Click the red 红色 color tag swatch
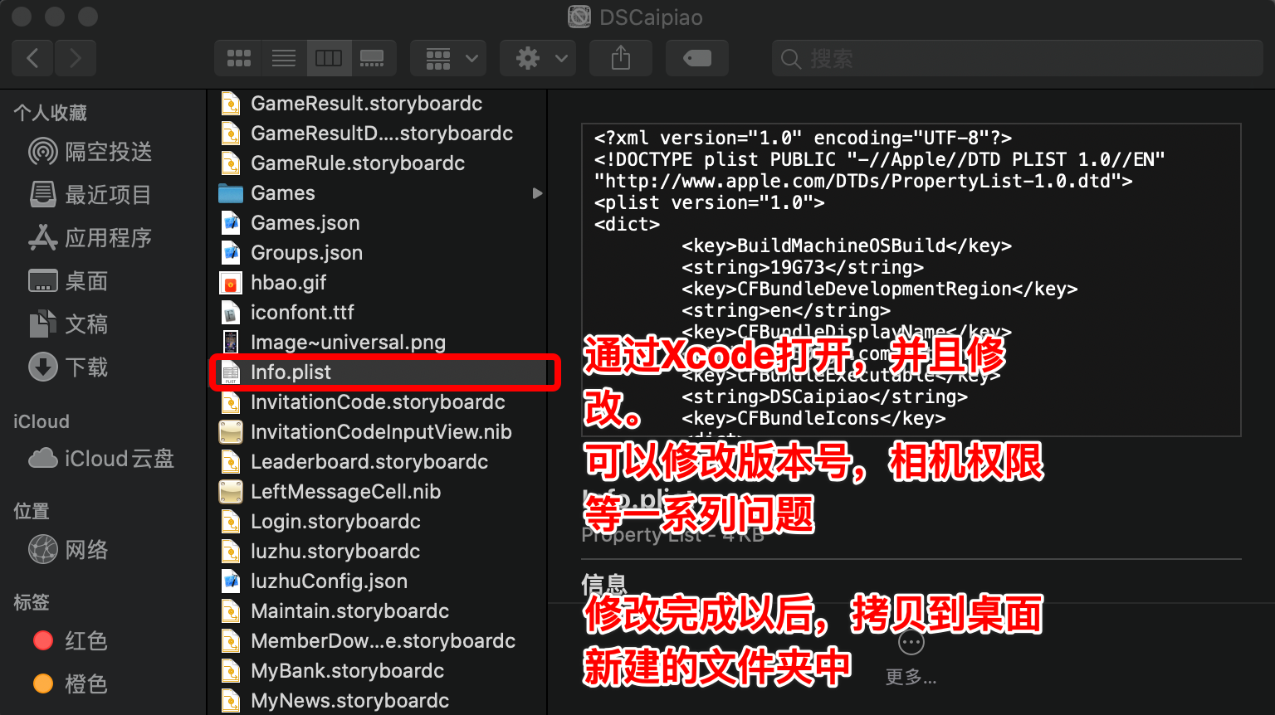The width and height of the screenshot is (1275, 715). pyautogui.click(x=42, y=640)
